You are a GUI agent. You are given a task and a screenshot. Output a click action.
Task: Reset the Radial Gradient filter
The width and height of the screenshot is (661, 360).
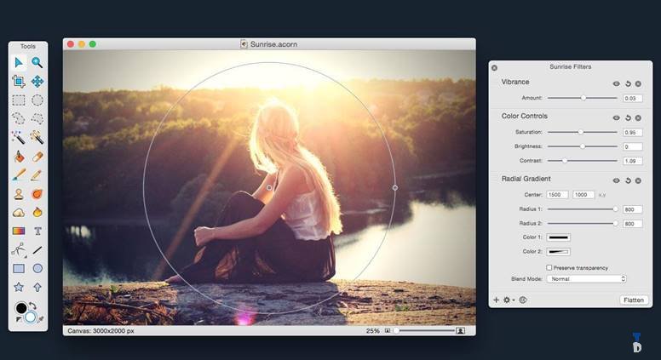tap(628, 180)
